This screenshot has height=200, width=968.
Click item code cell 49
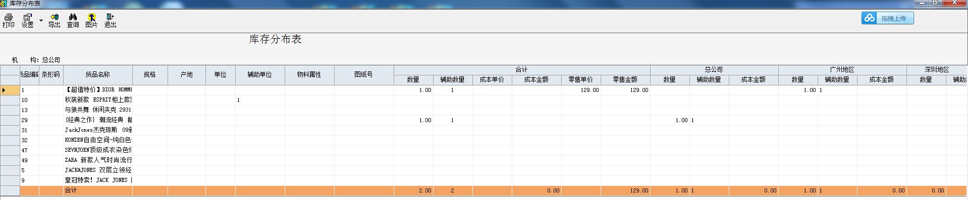[x=29, y=160]
